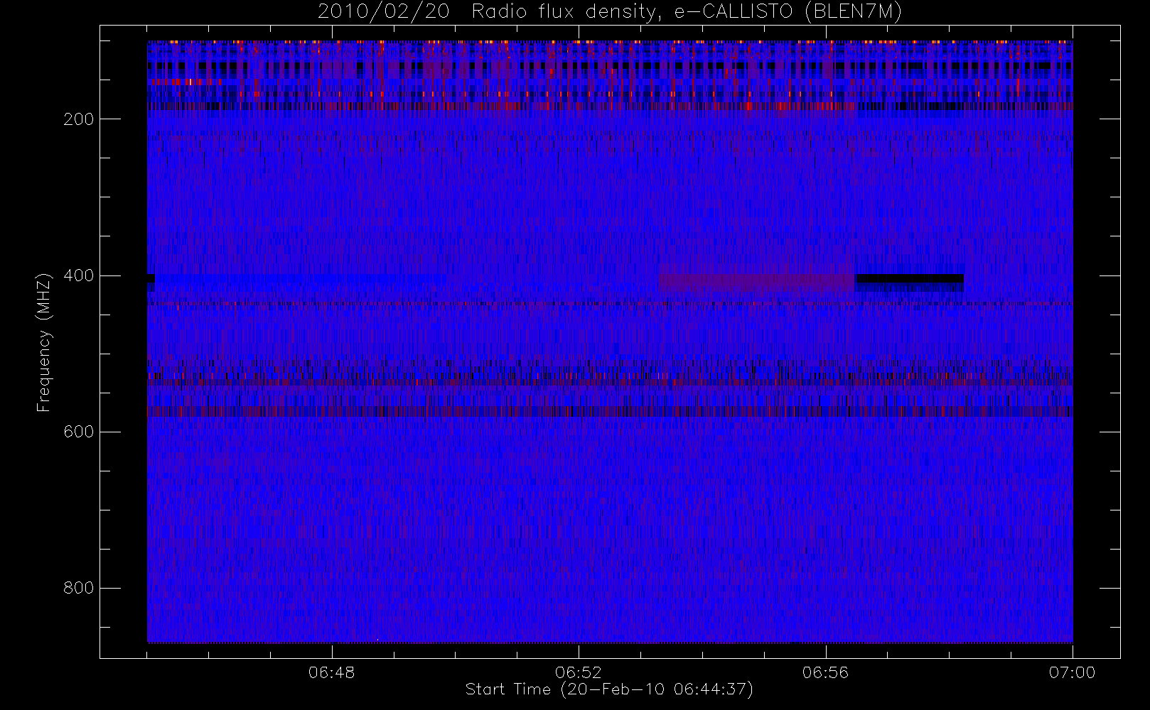Click the black dropout bar near 400 MHz
The height and width of the screenshot is (710, 1150).
910,278
